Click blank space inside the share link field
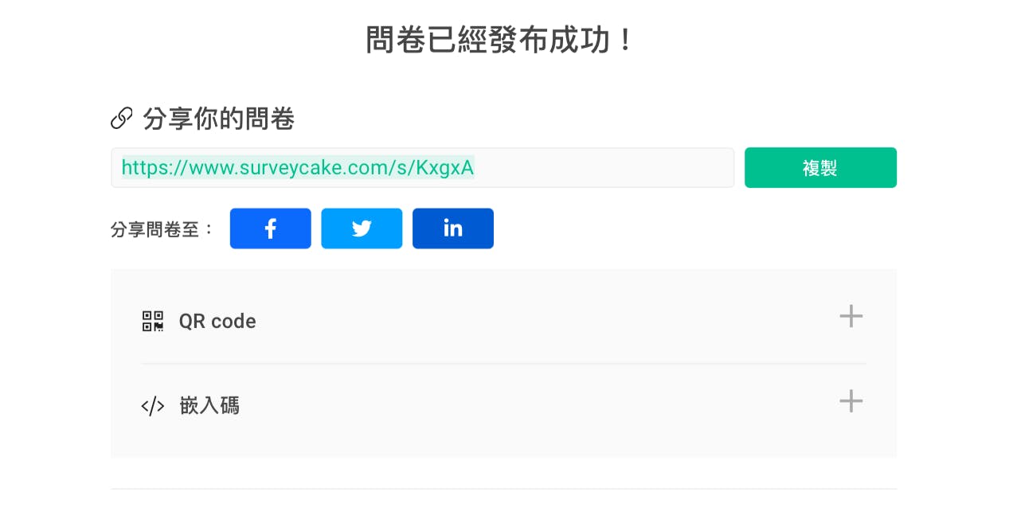 (x=605, y=167)
